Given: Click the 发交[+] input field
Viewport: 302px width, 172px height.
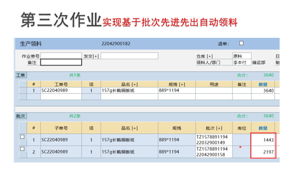Looking at the screenshot, I should point(129,56).
